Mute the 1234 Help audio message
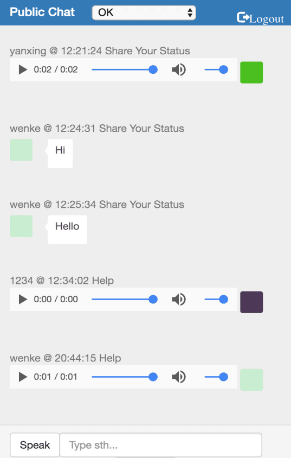291x458 pixels. click(178, 300)
